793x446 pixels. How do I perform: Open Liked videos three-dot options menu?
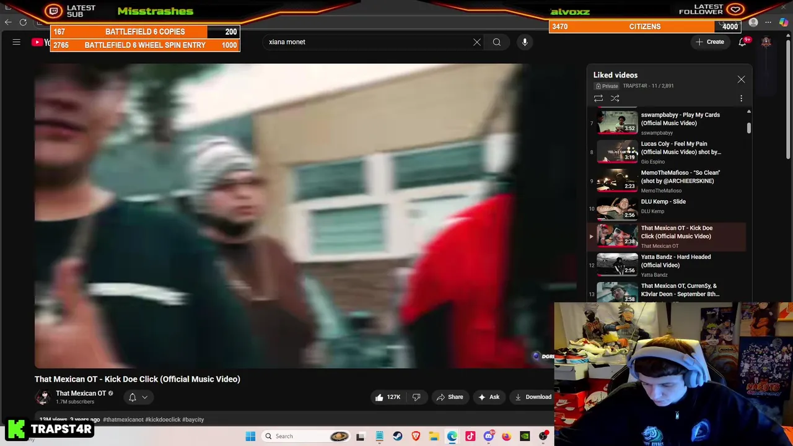[x=741, y=98]
